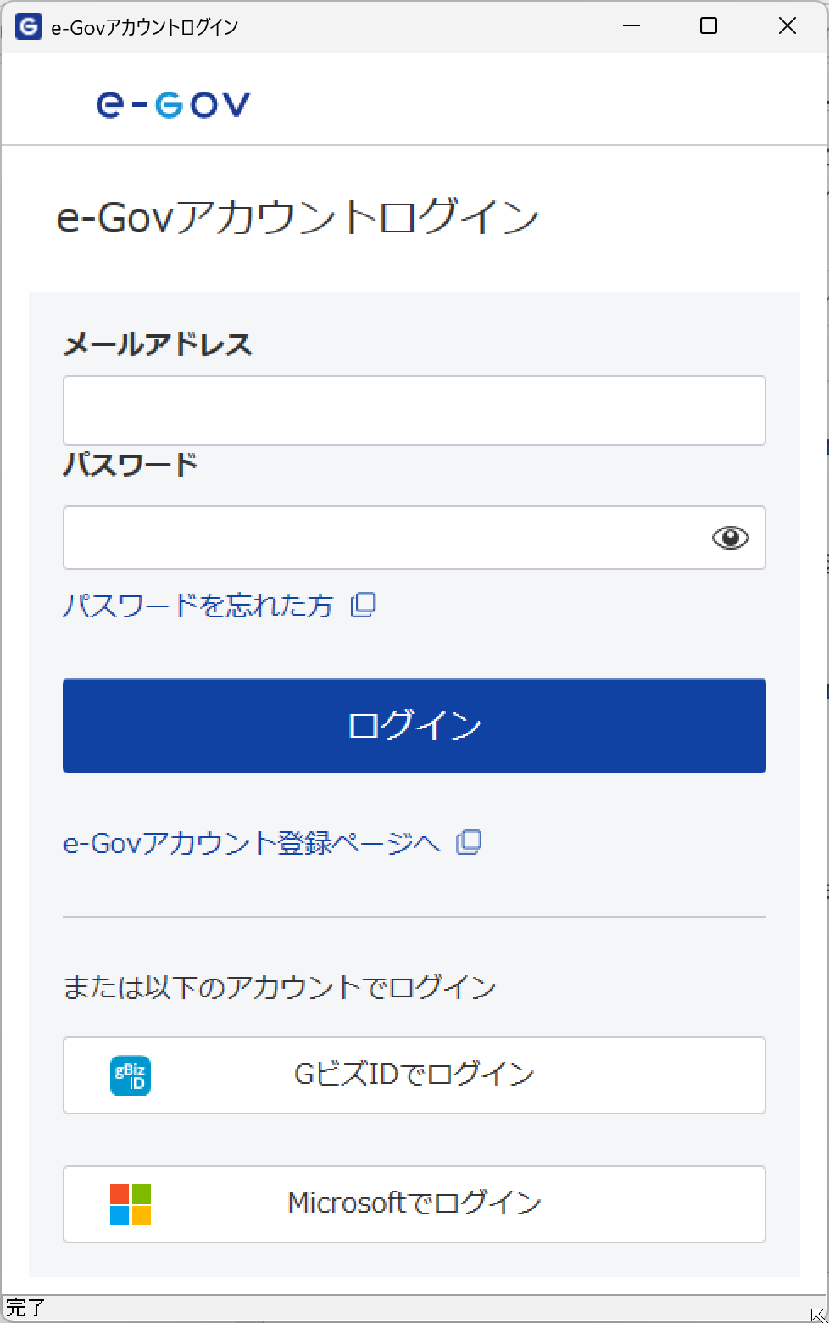Click the e-Gov logo in header
829x1323 pixels.
point(174,104)
